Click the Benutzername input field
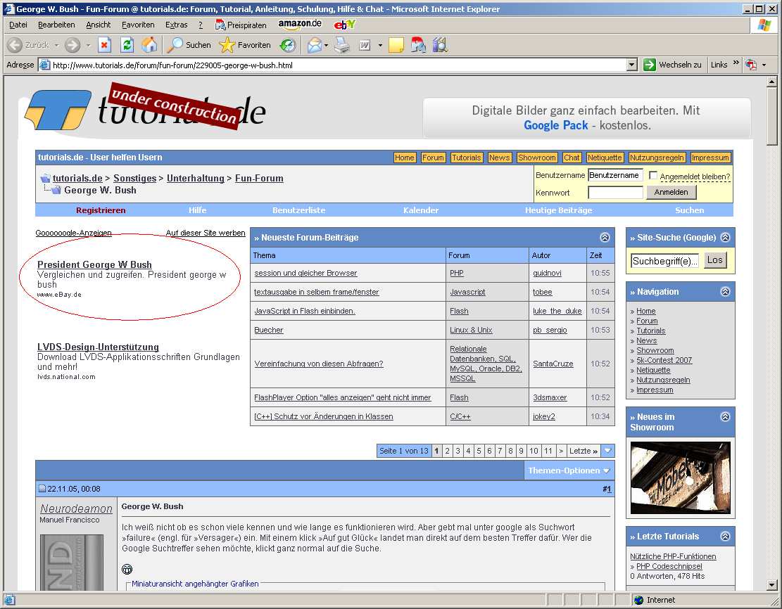This screenshot has width=782, height=609. pyautogui.click(x=615, y=175)
